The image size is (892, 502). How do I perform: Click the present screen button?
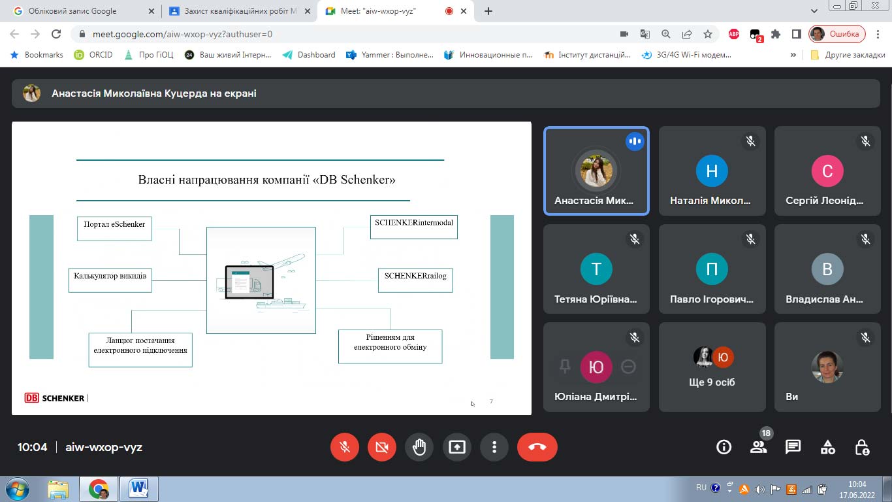tap(456, 447)
